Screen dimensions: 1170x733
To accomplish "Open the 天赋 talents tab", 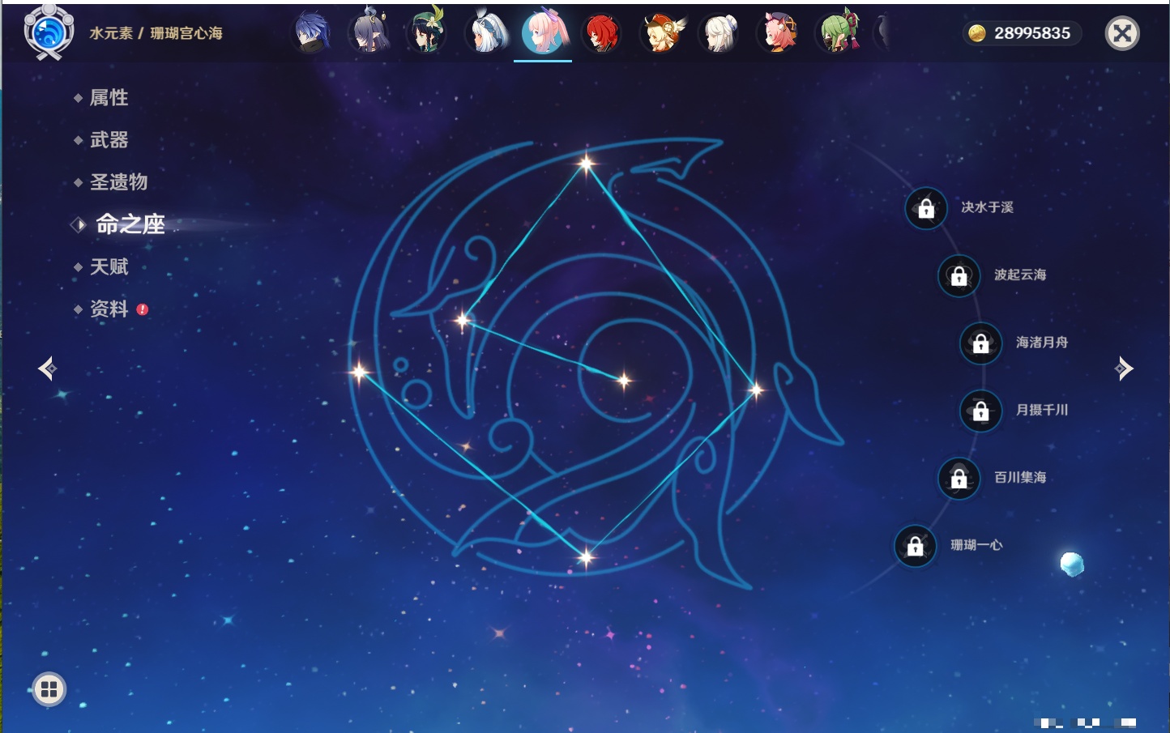I will 109,266.
